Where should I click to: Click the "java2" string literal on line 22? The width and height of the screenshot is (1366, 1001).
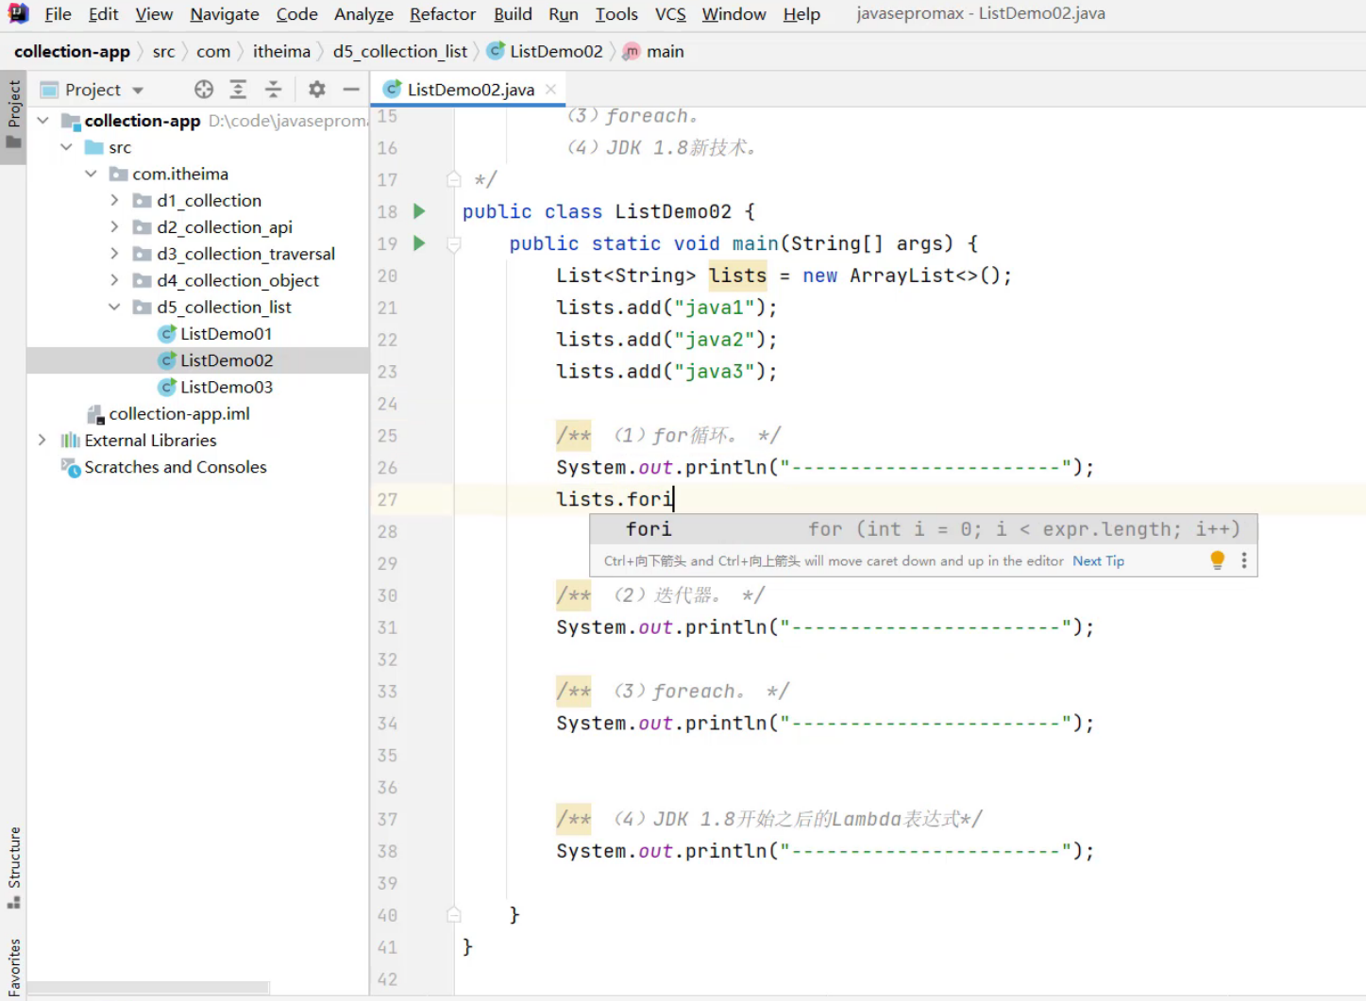coord(715,340)
